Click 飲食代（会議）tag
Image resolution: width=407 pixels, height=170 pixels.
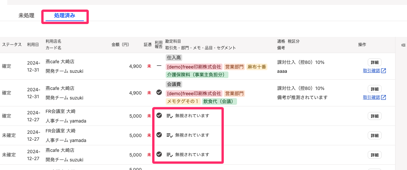(220, 101)
